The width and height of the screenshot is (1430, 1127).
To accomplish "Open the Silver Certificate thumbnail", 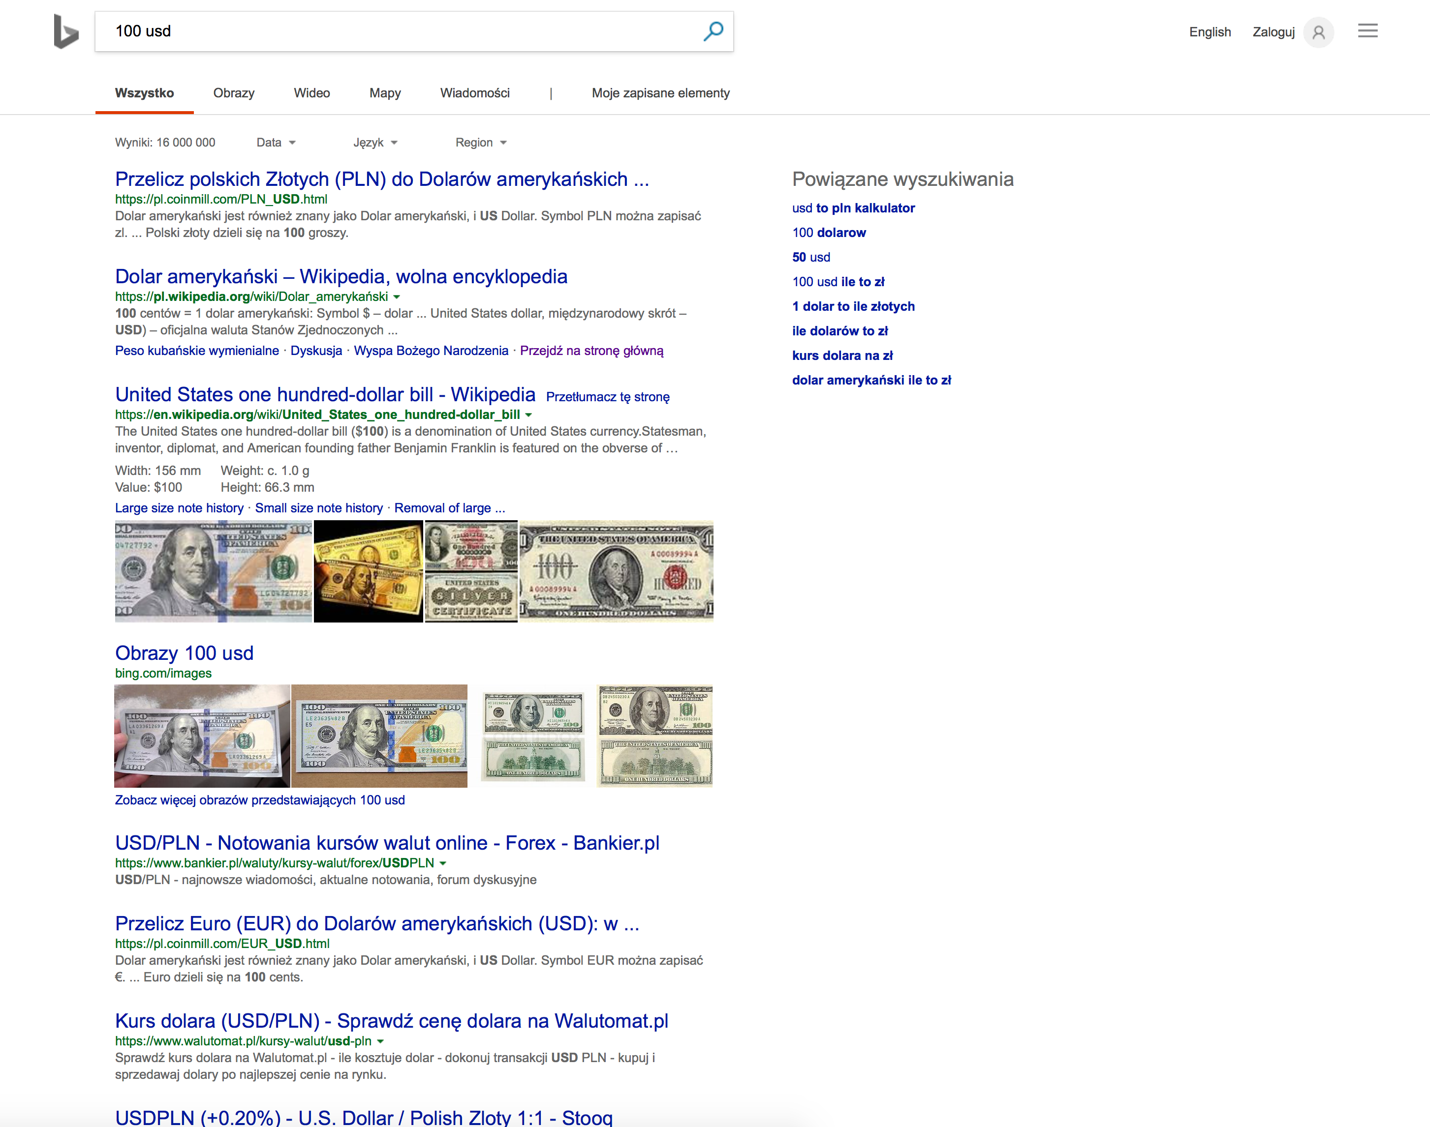I will click(x=471, y=571).
